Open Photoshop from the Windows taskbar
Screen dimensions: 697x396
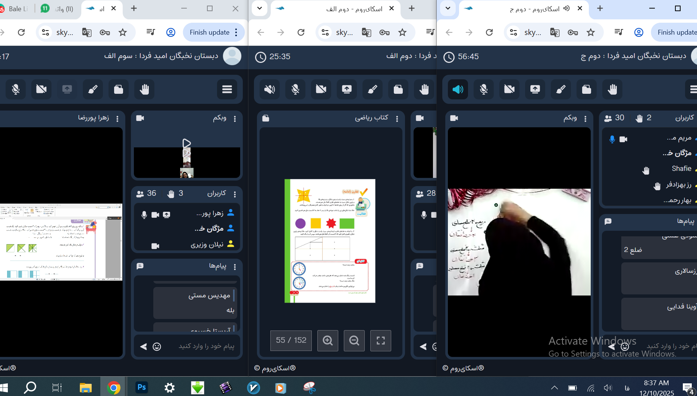(141, 387)
